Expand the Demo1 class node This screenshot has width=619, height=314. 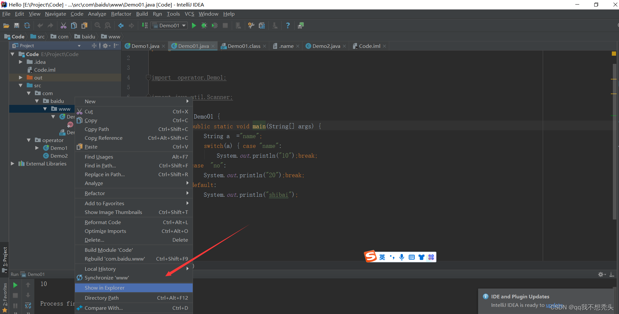[x=37, y=148]
